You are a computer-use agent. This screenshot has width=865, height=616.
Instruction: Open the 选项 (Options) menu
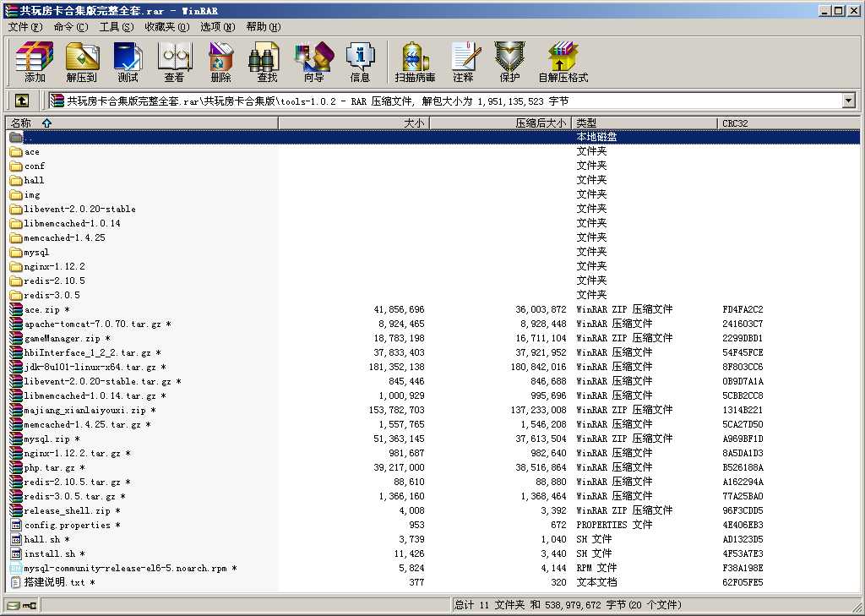tap(217, 27)
